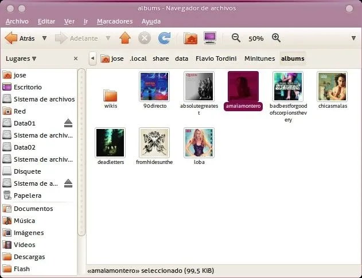Eject the Data01 volume

click(x=68, y=123)
